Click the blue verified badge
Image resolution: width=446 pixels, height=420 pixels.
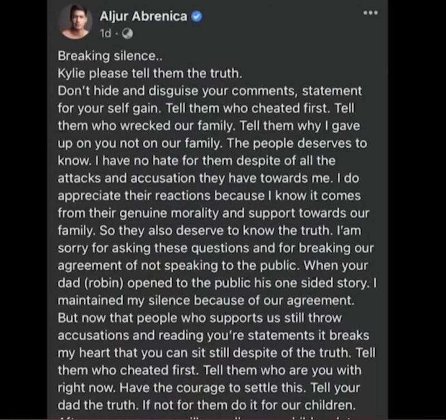click(x=196, y=17)
